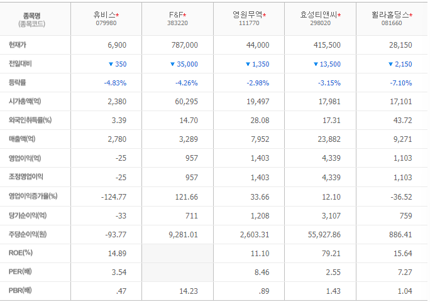Image resolution: width=430 pixels, height=302 pixels.
Task: Select the revenue value 23,882
Action: [329, 139]
